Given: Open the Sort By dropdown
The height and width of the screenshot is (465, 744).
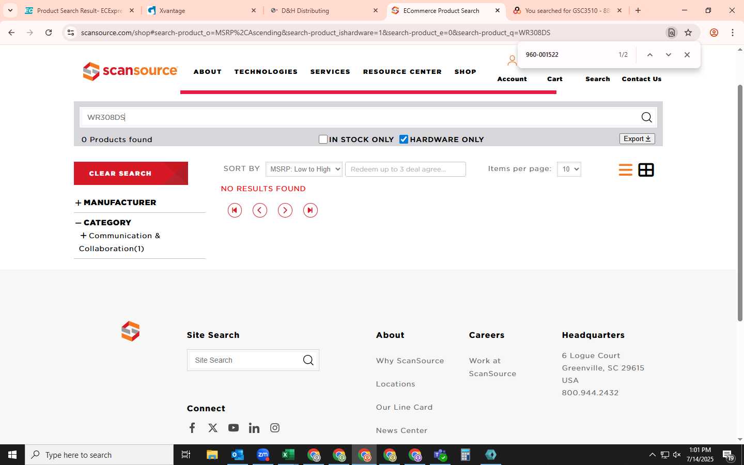Looking at the screenshot, I should [304, 169].
